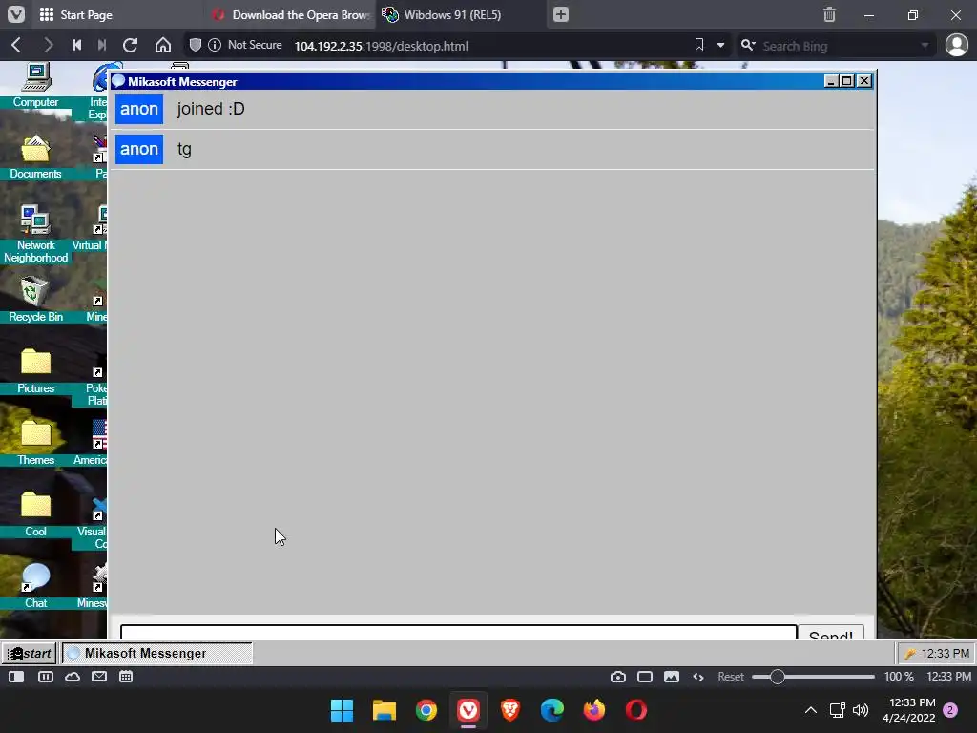
Task: Open the Chat desktop shortcut
Action: pyautogui.click(x=35, y=586)
